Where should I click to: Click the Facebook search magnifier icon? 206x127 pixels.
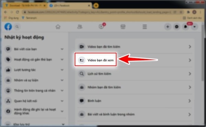[x=17, y=27]
